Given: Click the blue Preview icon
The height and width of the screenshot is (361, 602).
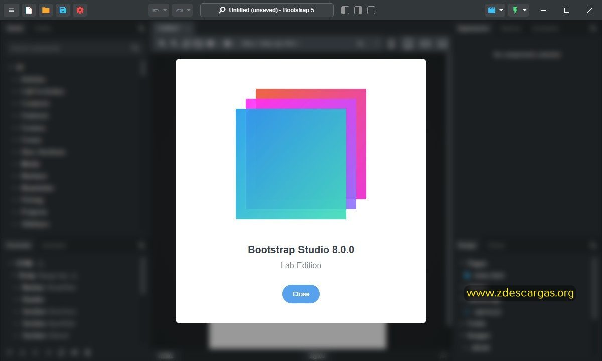Looking at the screenshot, I should [x=492, y=10].
